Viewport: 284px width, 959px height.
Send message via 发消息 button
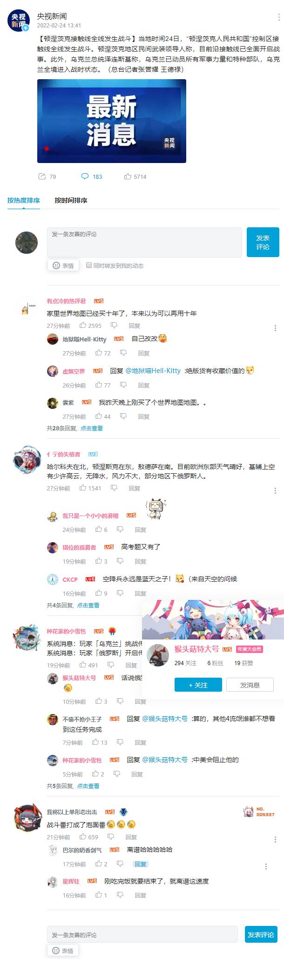click(x=250, y=685)
